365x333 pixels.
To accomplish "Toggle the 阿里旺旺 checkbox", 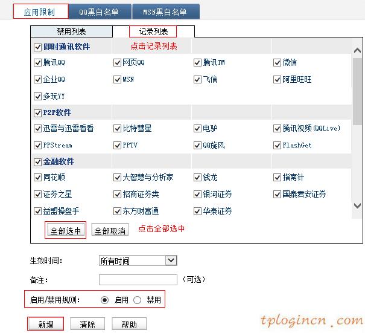I will pos(278,79).
